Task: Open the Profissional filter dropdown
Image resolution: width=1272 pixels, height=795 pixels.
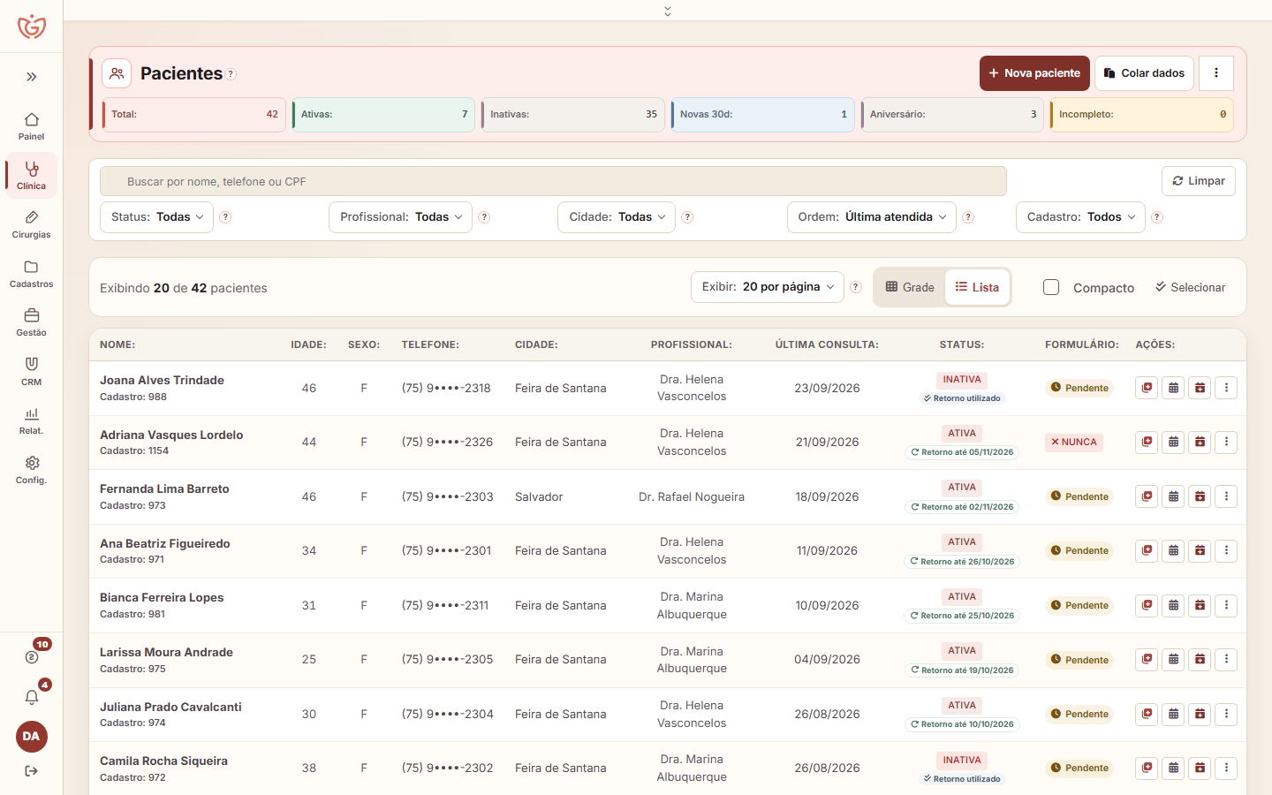Action: [x=400, y=217]
